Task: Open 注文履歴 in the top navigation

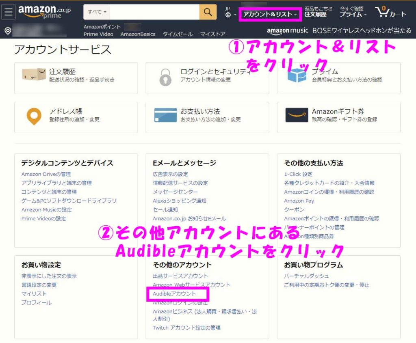Action: (x=315, y=14)
